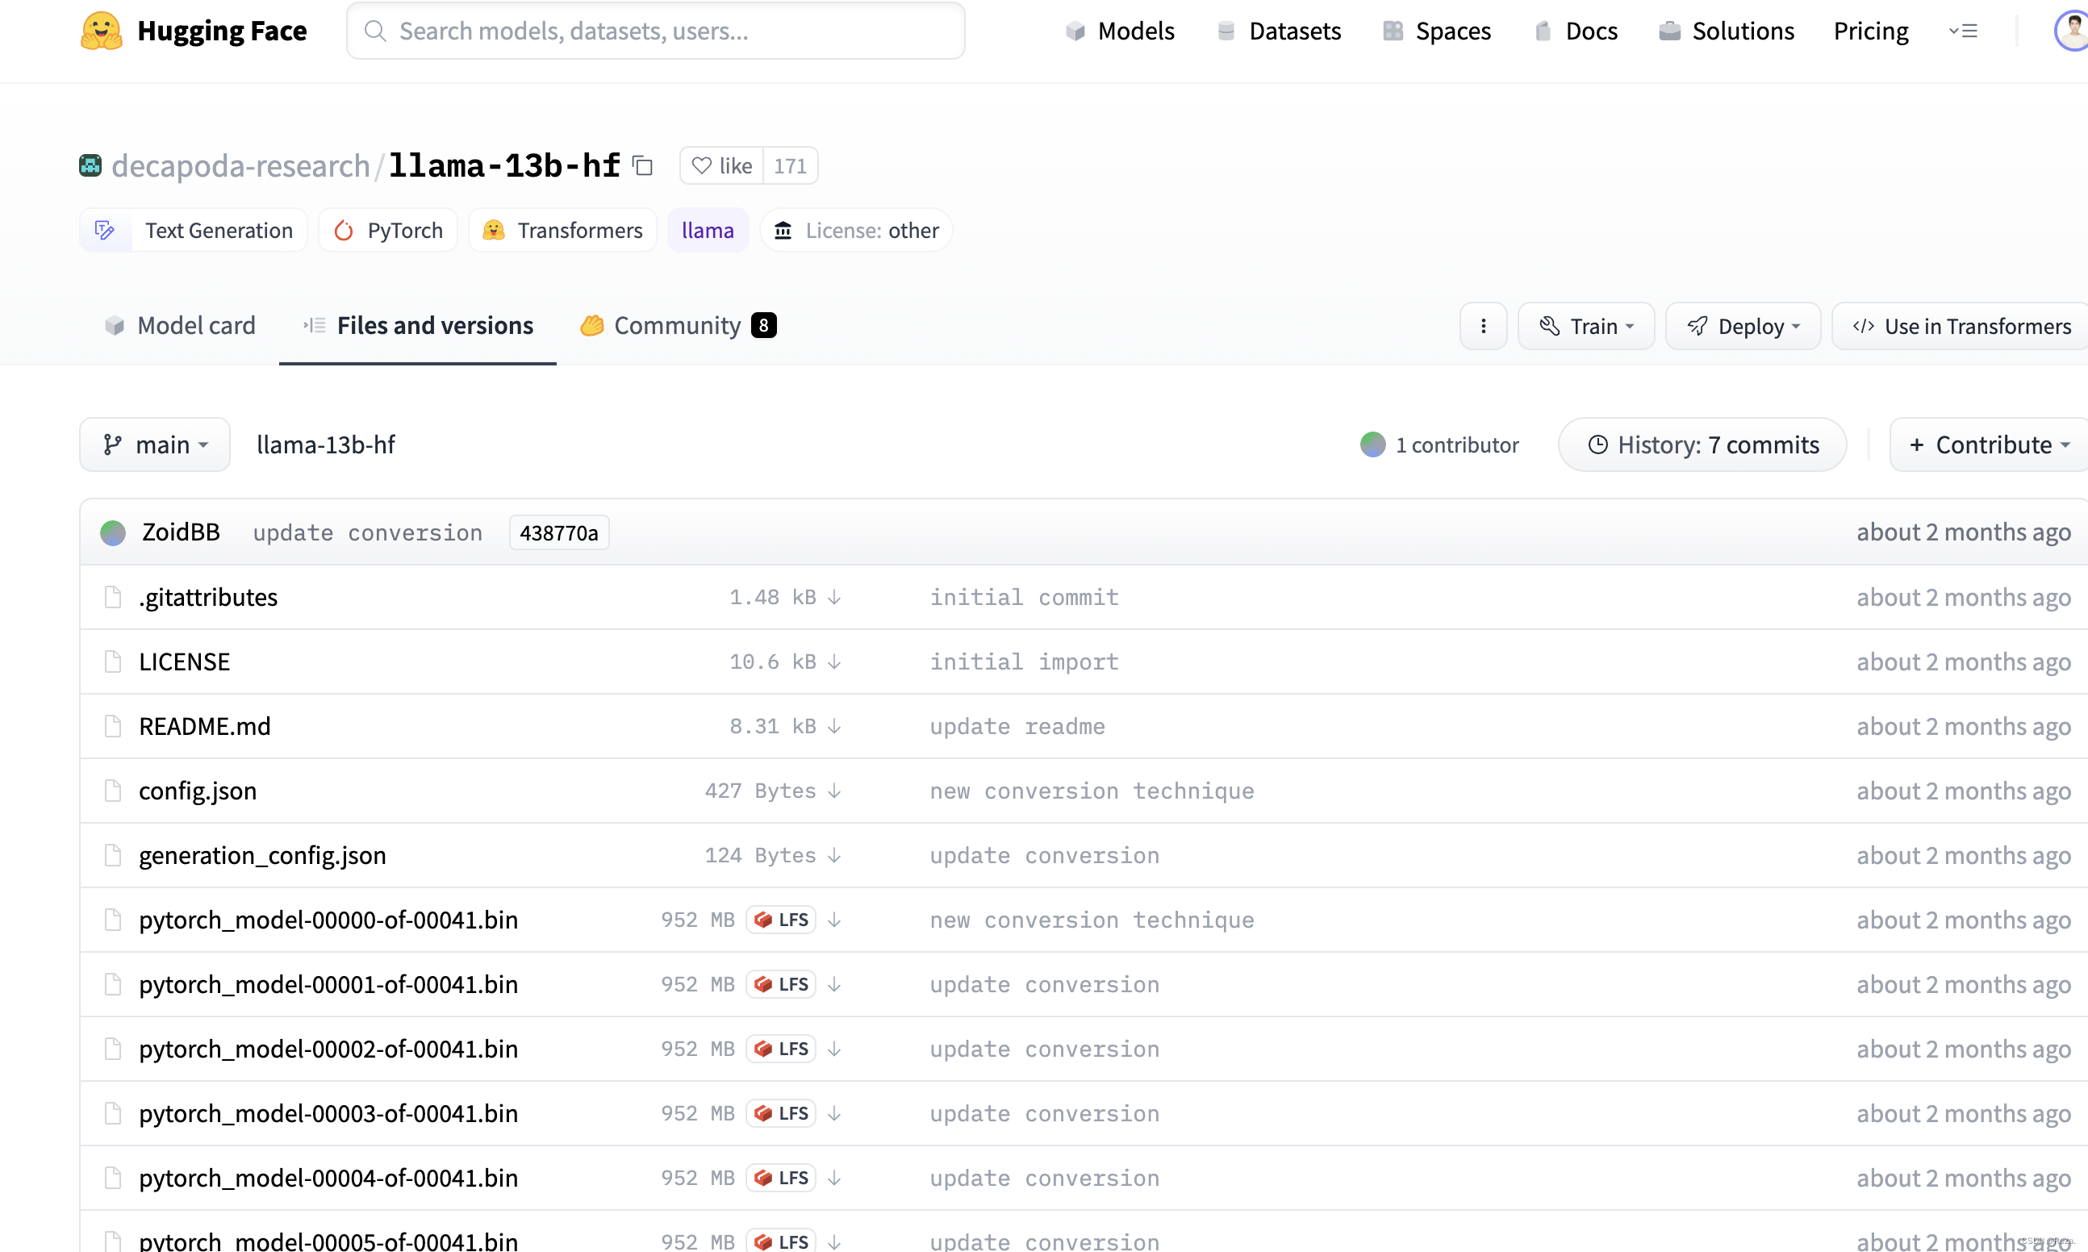
Task: Open the three-dot more options menu
Action: tap(1483, 326)
